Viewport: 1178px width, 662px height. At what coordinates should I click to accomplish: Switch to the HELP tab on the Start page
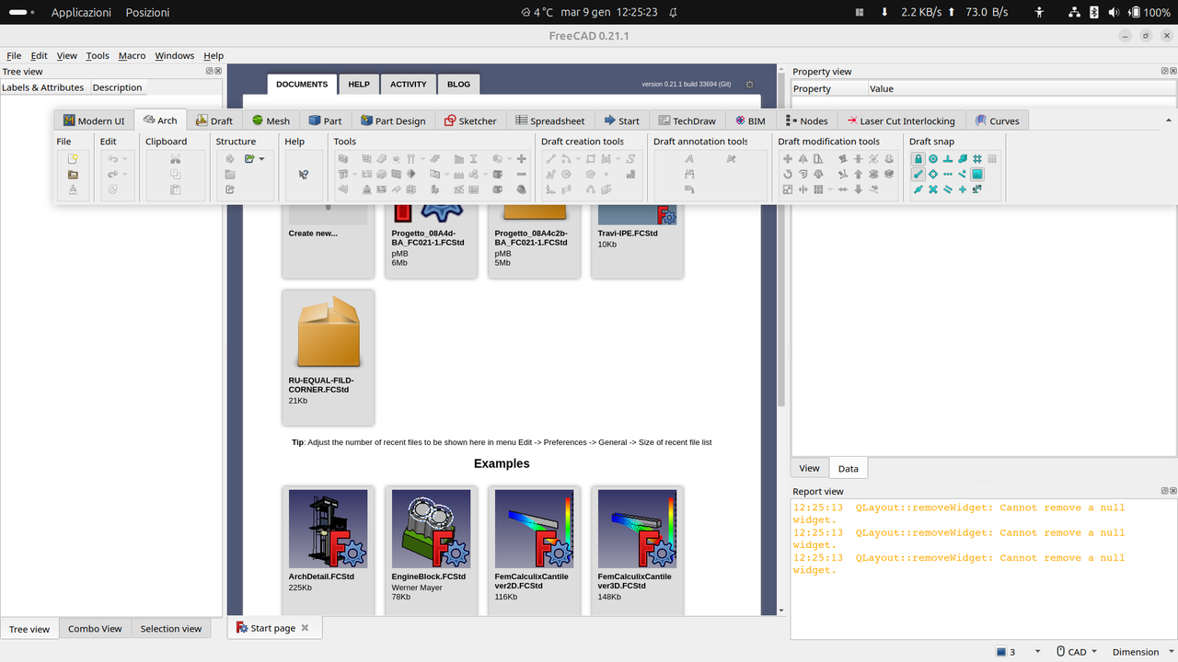tap(359, 84)
